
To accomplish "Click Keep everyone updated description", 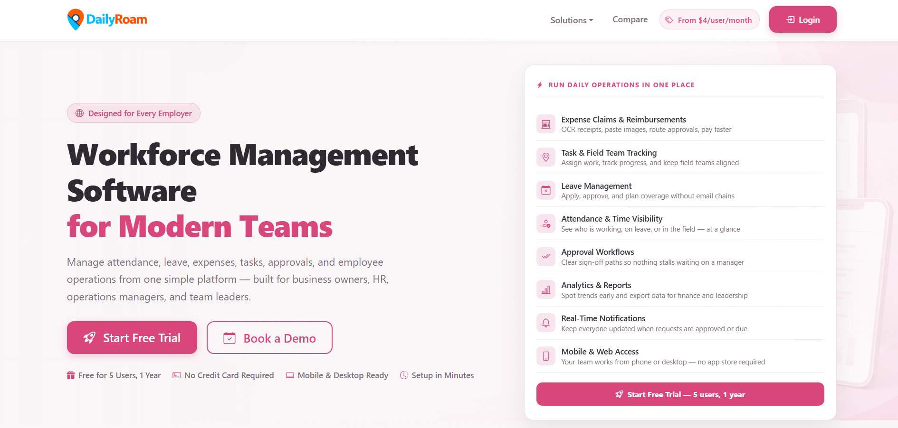I will tap(654, 329).
